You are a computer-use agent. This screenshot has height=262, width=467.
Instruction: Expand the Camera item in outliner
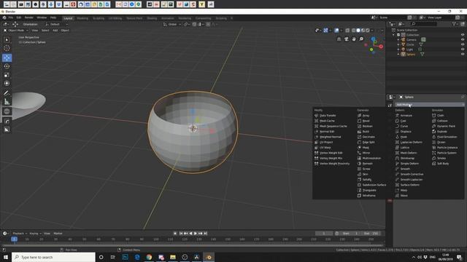398,39
